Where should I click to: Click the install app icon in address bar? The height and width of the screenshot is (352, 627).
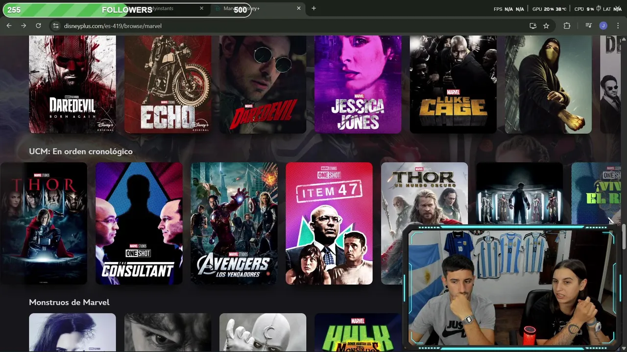[533, 26]
